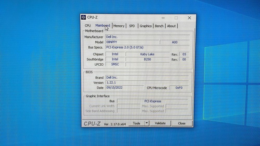
Task: Minimize the CPU-Z window
Action: coord(163,18)
